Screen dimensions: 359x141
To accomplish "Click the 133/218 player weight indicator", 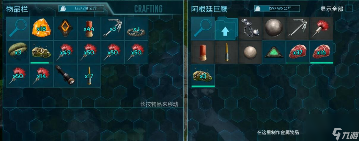I will 81,9.
